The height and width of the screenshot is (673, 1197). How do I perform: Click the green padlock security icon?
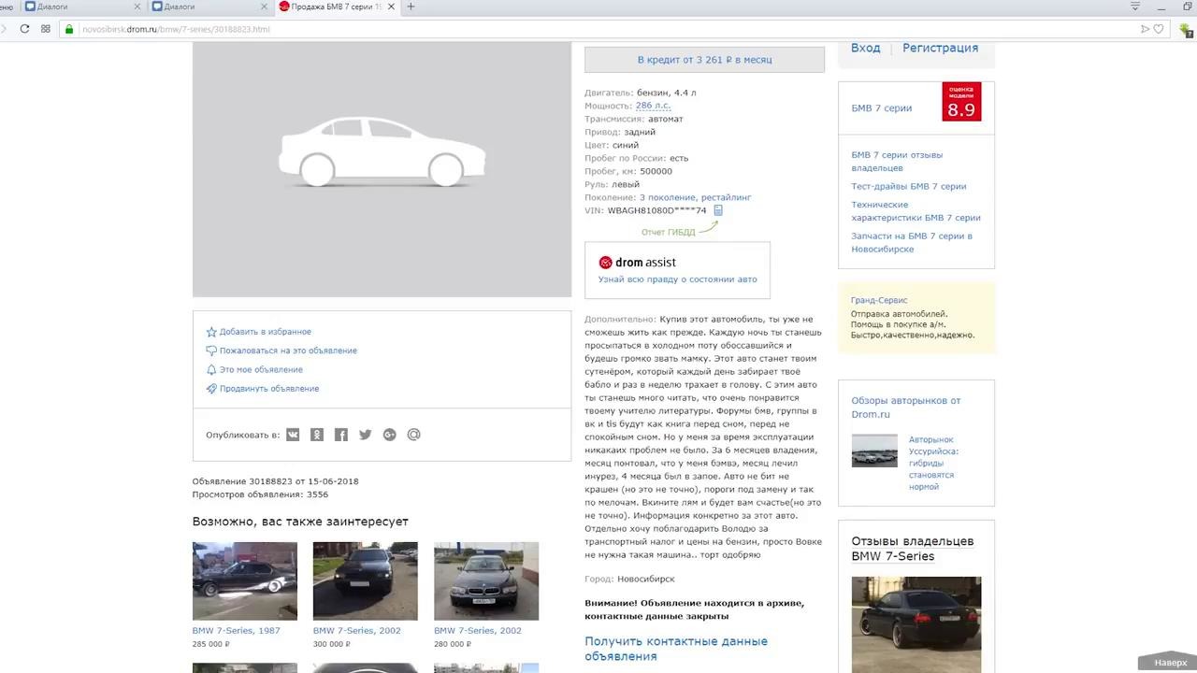pyautogui.click(x=69, y=29)
